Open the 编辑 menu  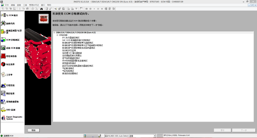click(x=13, y=5)
